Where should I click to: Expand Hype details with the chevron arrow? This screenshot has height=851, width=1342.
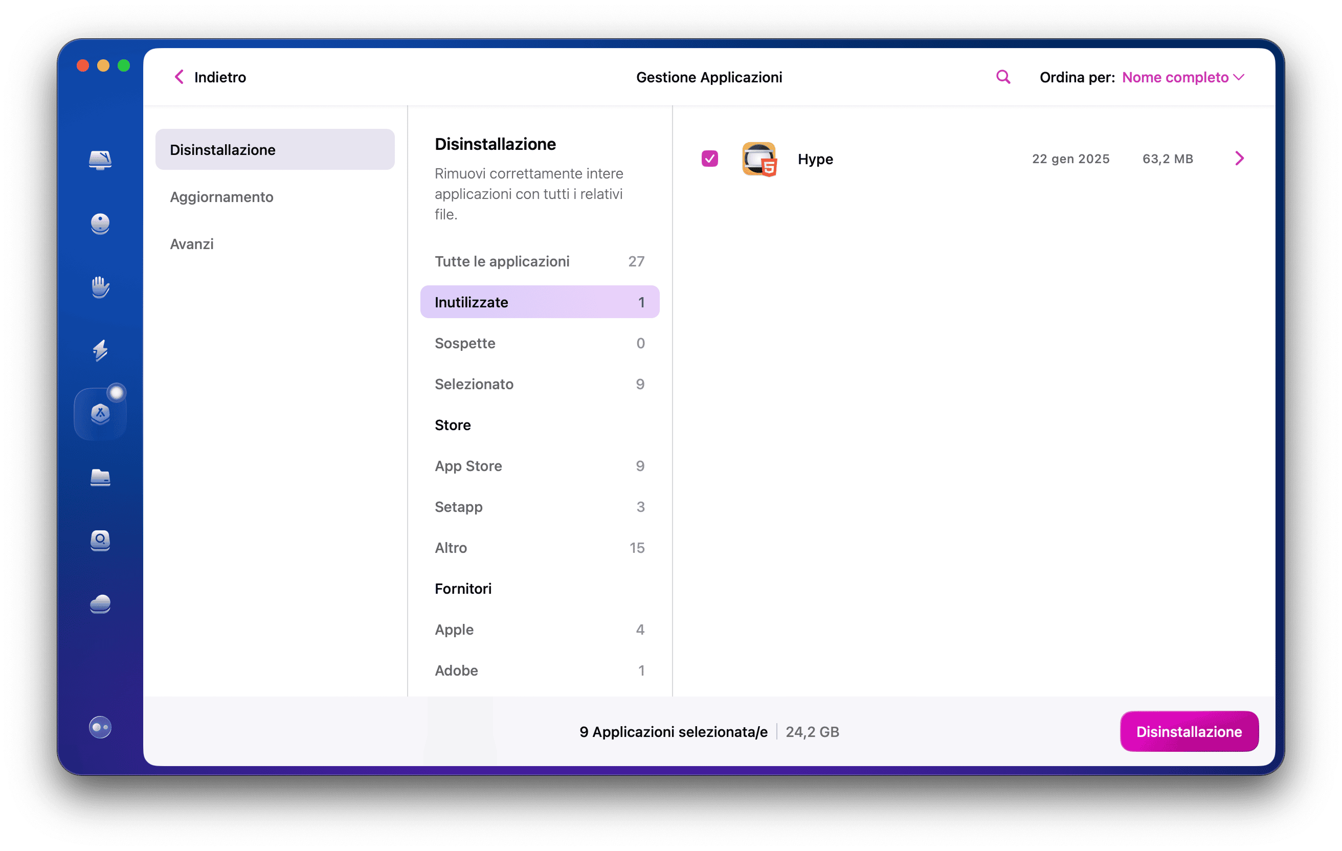pos(1239,158)
